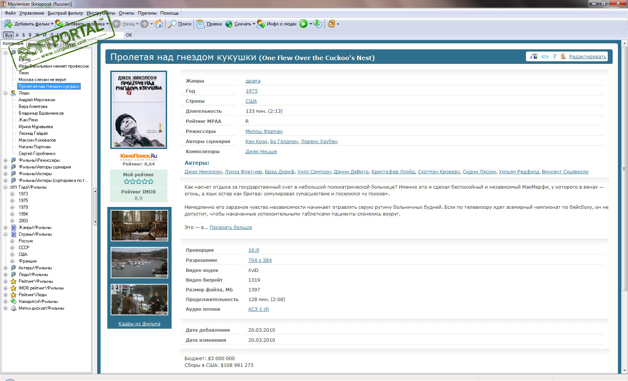Click the Жанры\Фильмы document icon
The height and width of the screenshot is (381, 628).
coord(13,227)
